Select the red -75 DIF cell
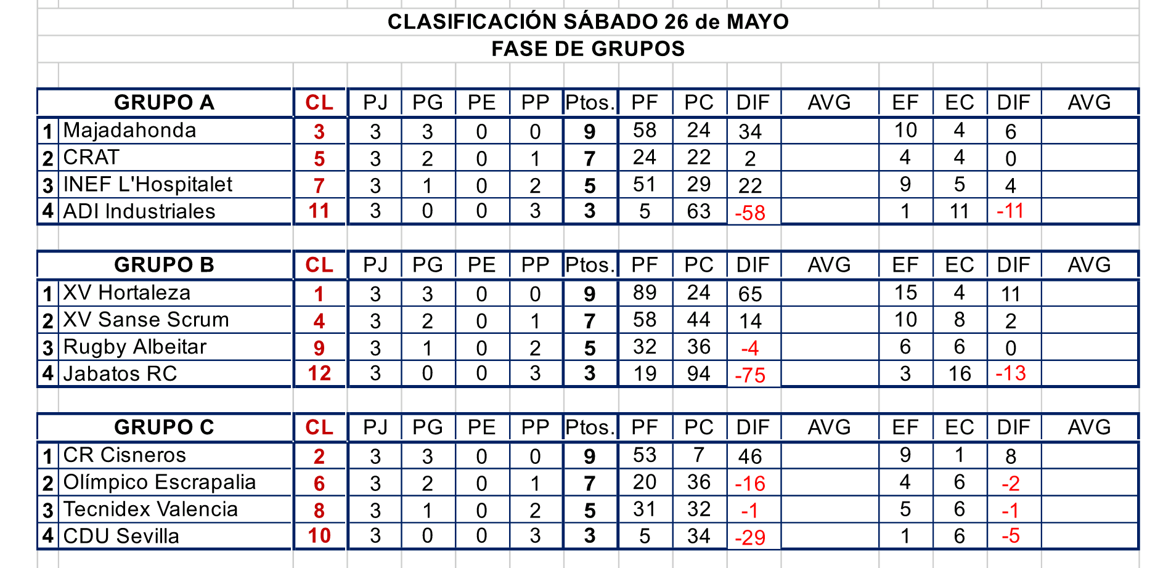This screenshot has height=568, width=1171. point(750,375)
